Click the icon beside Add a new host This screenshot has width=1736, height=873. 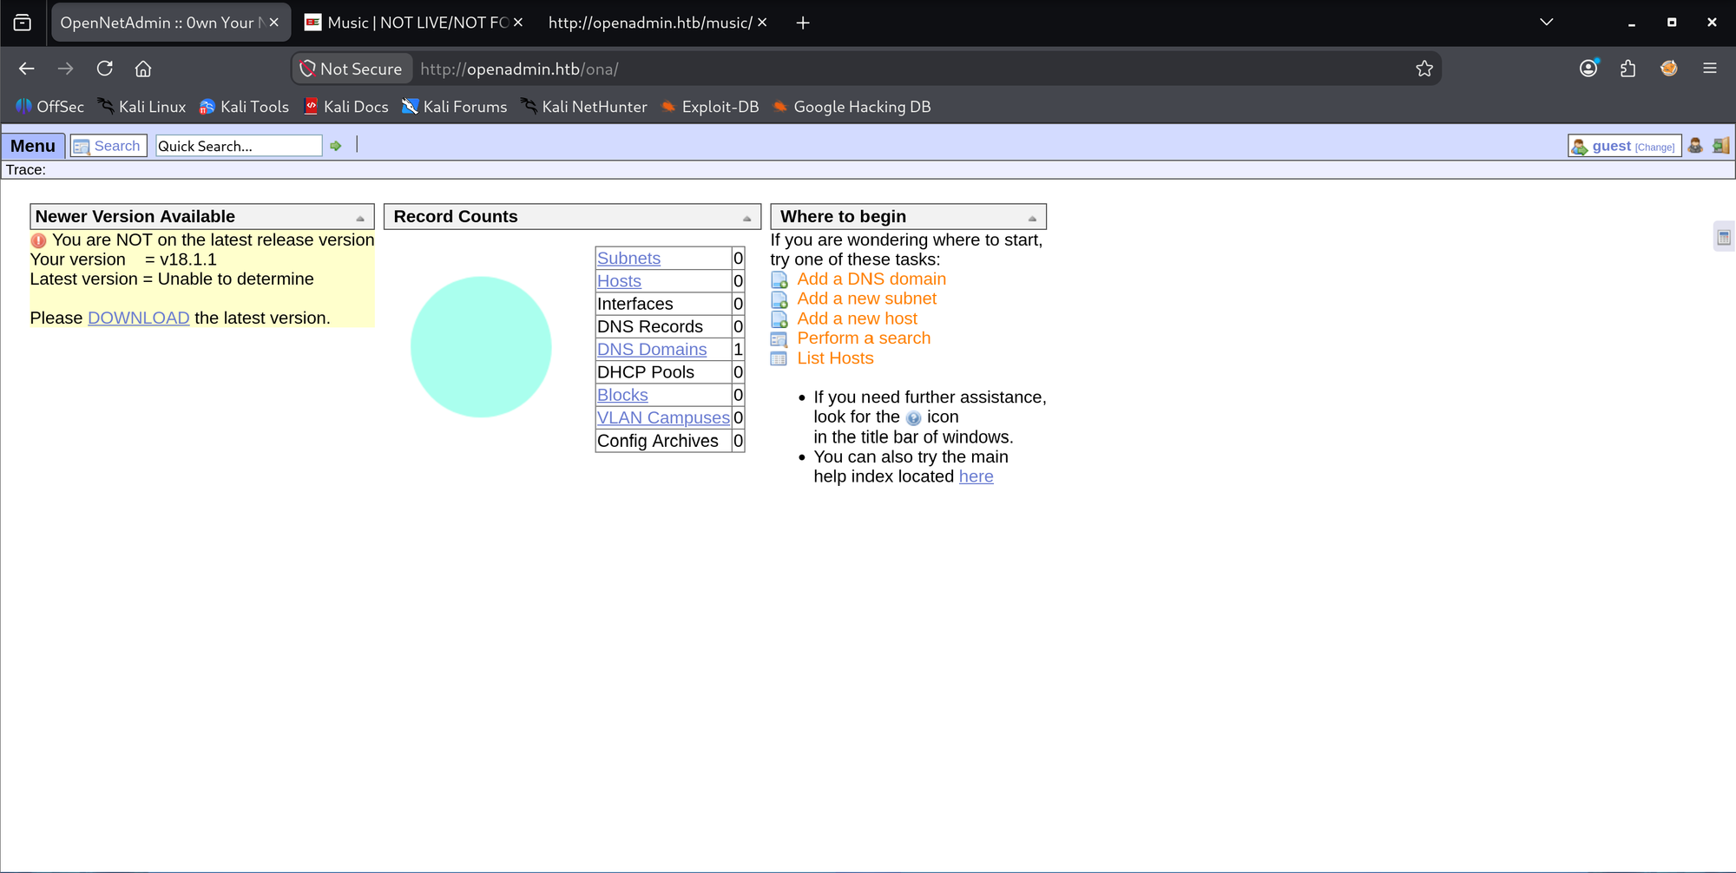779,319
